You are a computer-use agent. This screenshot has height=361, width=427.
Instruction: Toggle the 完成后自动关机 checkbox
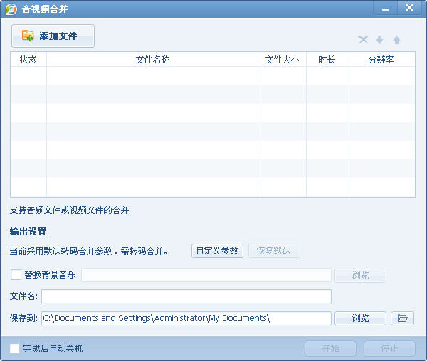15,348
